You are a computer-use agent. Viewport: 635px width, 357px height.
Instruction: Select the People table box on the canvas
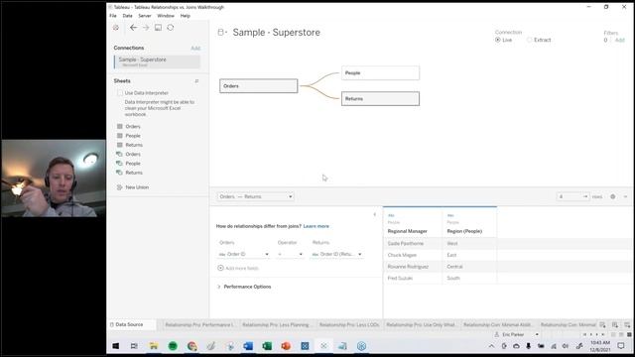pyautogui.click(x=380, y=72)
